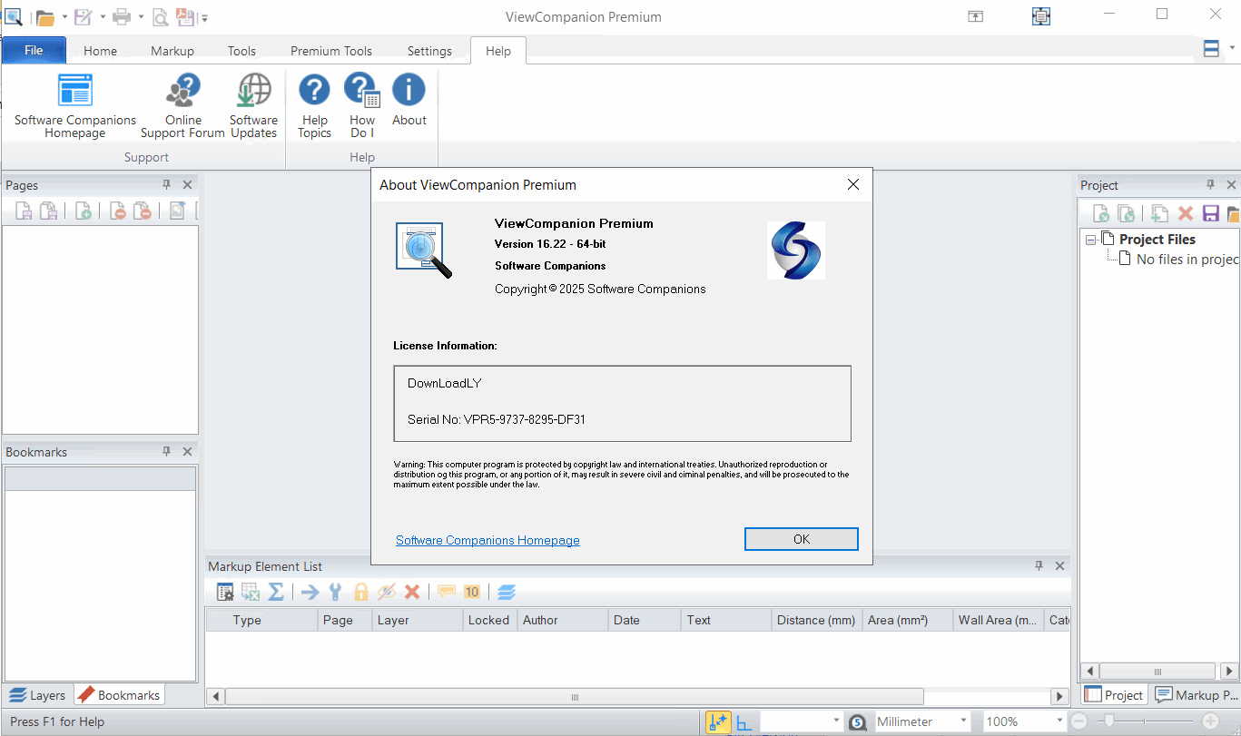This screenshot has width=1241, height=736.
Task: Lock the selected markup element
Action: point(360,592)
